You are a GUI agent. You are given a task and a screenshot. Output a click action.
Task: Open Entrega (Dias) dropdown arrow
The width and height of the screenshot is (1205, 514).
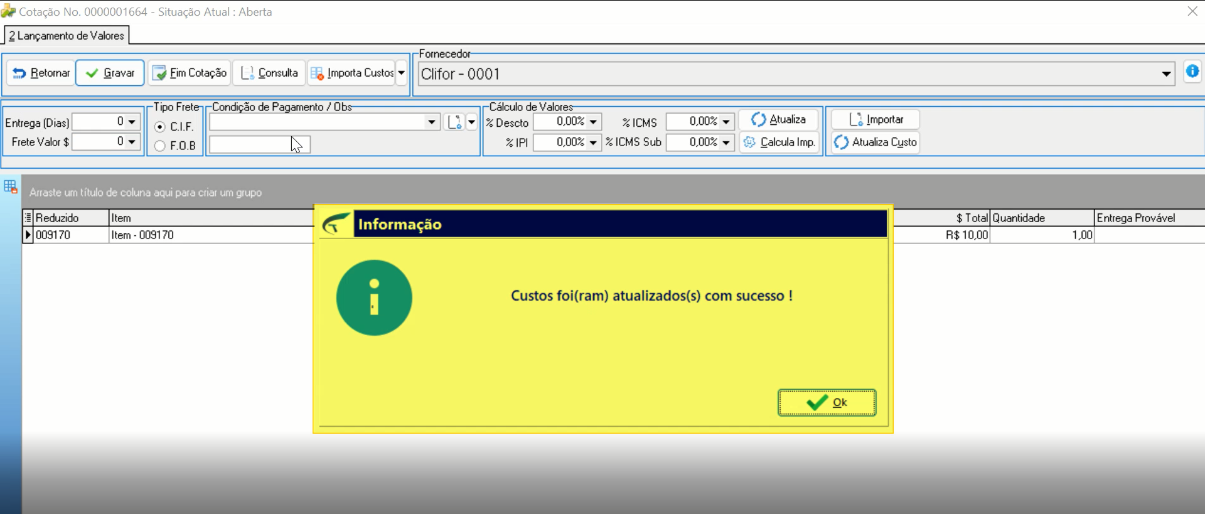coord(132,122)
